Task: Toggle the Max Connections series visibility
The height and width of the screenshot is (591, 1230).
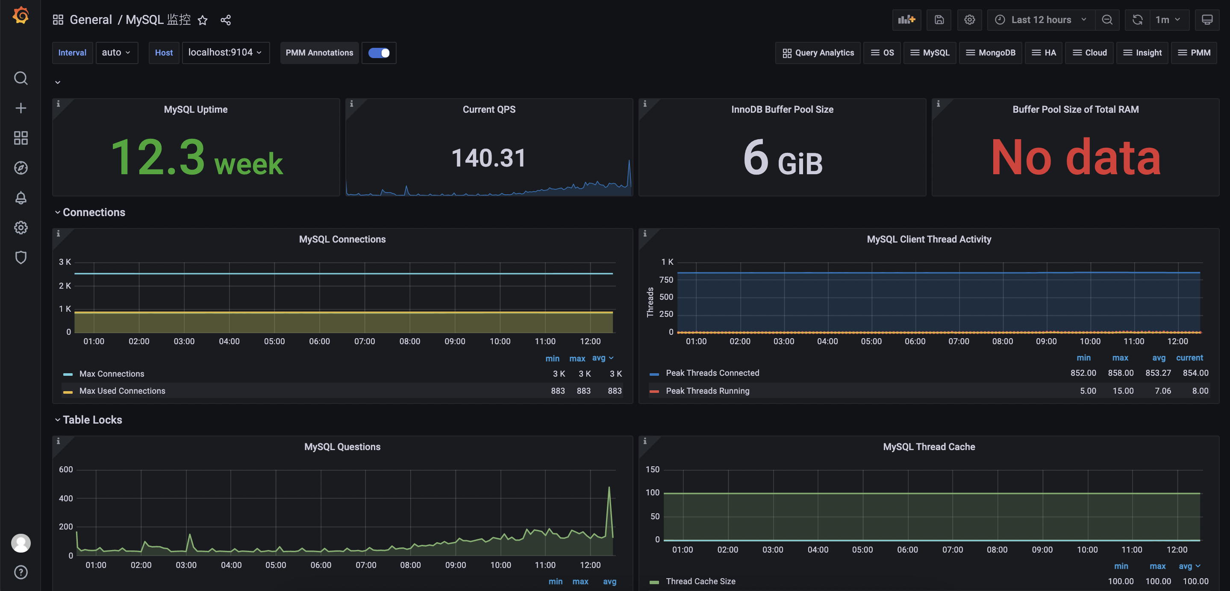Action: coord(112,374)
